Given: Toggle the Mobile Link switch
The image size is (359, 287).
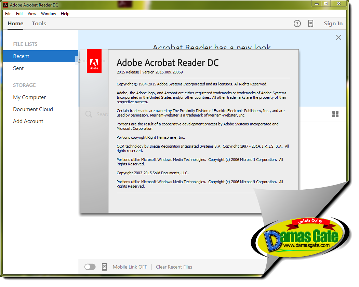Looking at the screenshot, I should coord(90,267).
